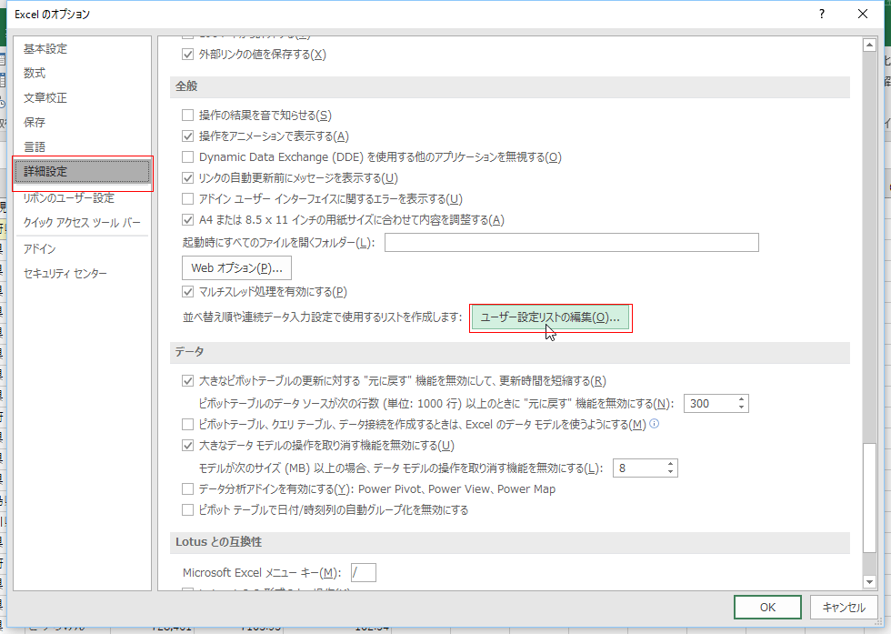
Task: Toggle マルチスレッド処理を有効にする checkbox
Action: pos(187,292)
